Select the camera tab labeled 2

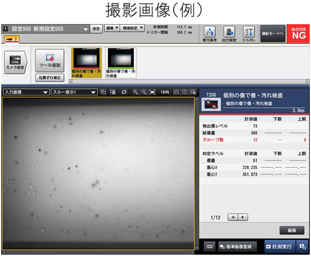(12, 39)
